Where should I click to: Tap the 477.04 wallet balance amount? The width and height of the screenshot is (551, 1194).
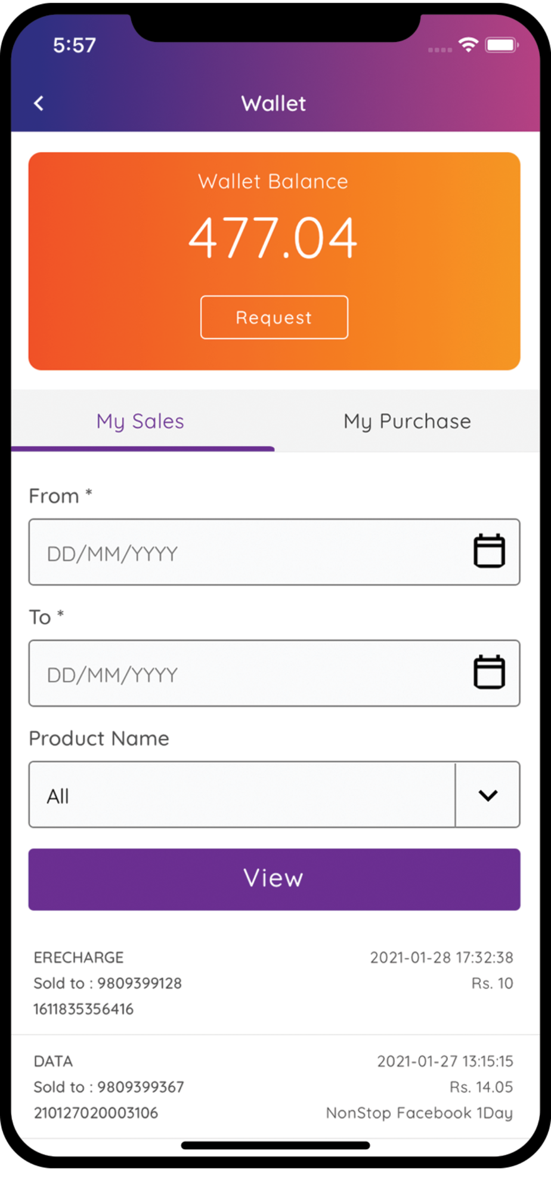coord(273,238)
